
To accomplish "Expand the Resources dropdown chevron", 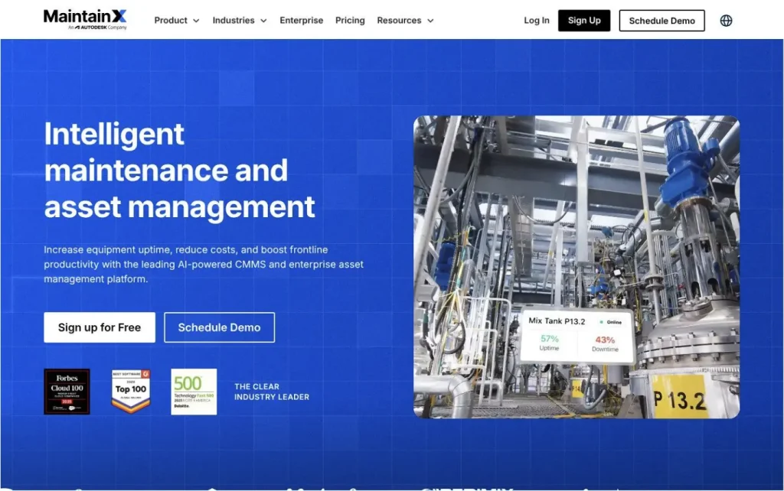I will click(x=430, y=21).
